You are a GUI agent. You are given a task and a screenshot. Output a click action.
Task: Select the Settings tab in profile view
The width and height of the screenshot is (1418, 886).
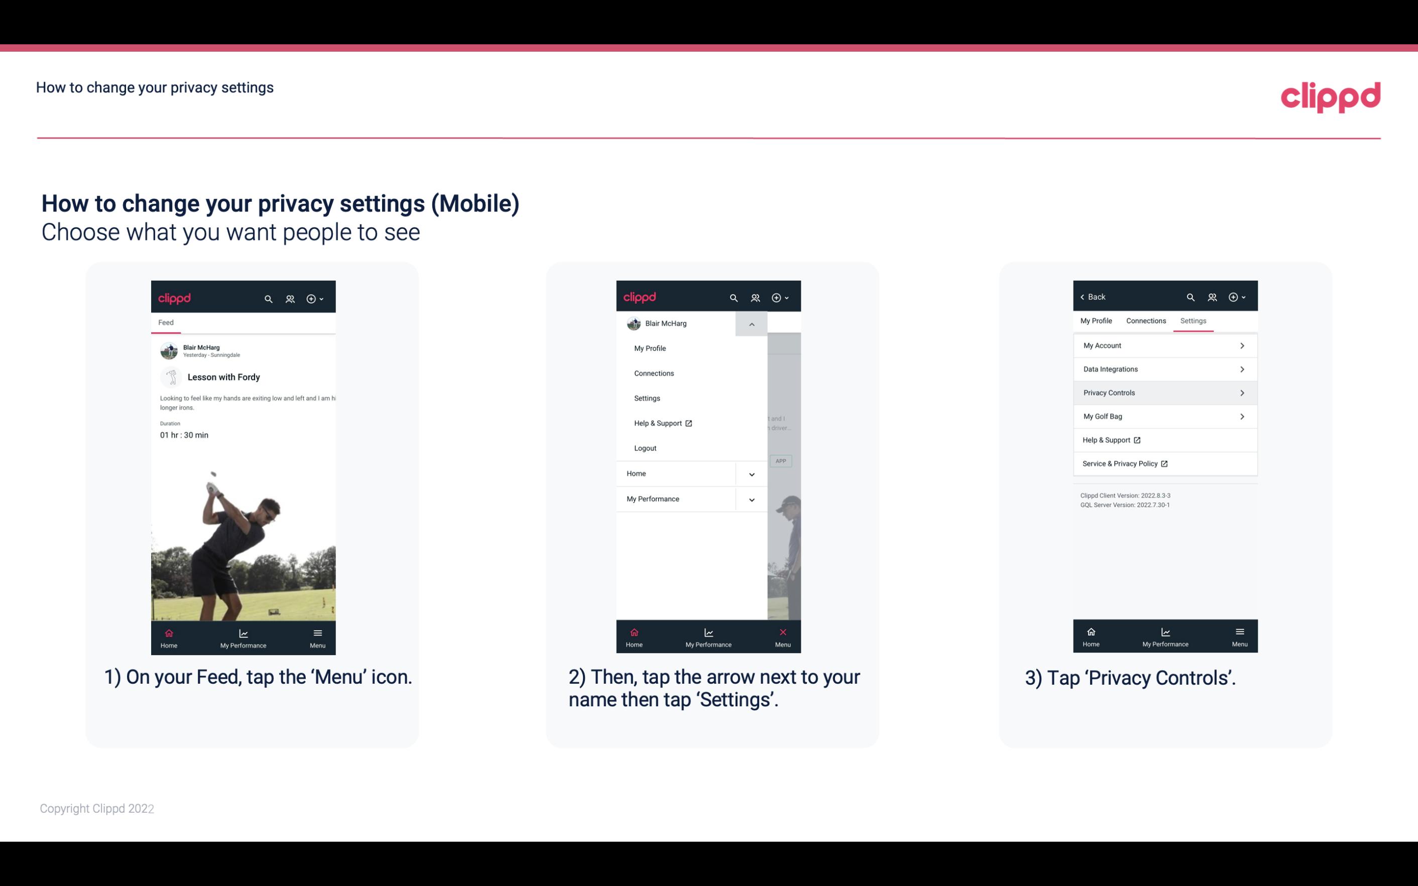tap(1193, 320)
